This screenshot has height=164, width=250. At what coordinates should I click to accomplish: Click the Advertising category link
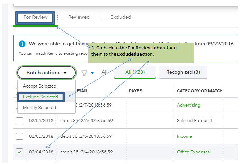(189, 105)
